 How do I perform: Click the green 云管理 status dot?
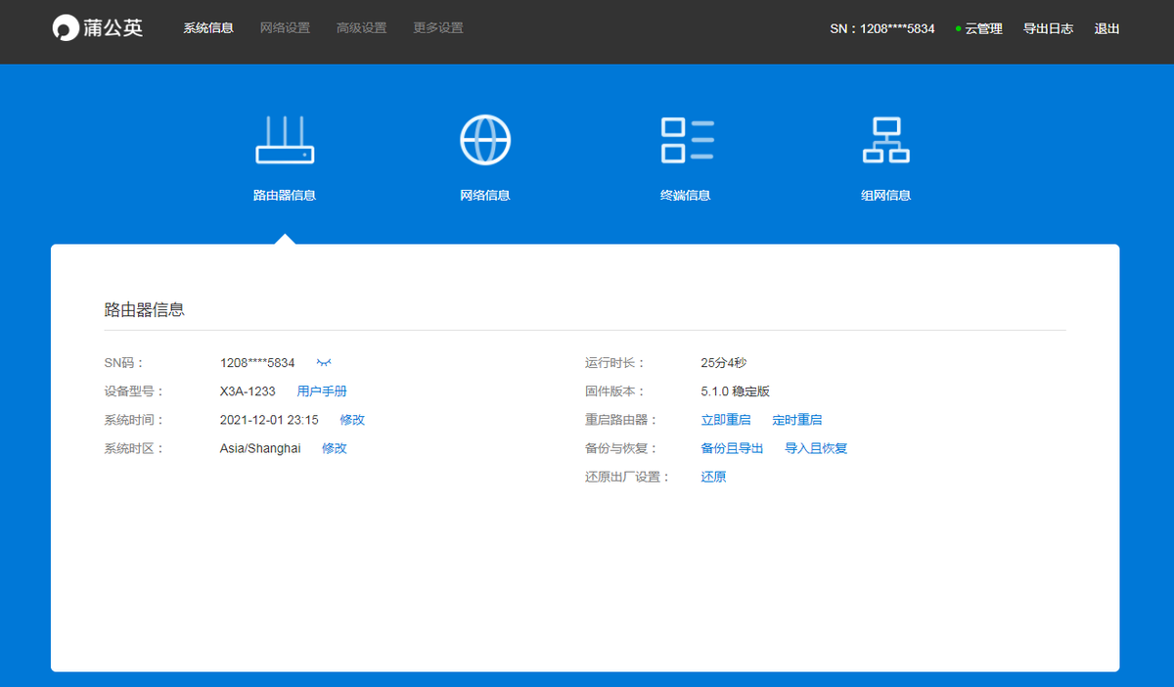(959, 29)
